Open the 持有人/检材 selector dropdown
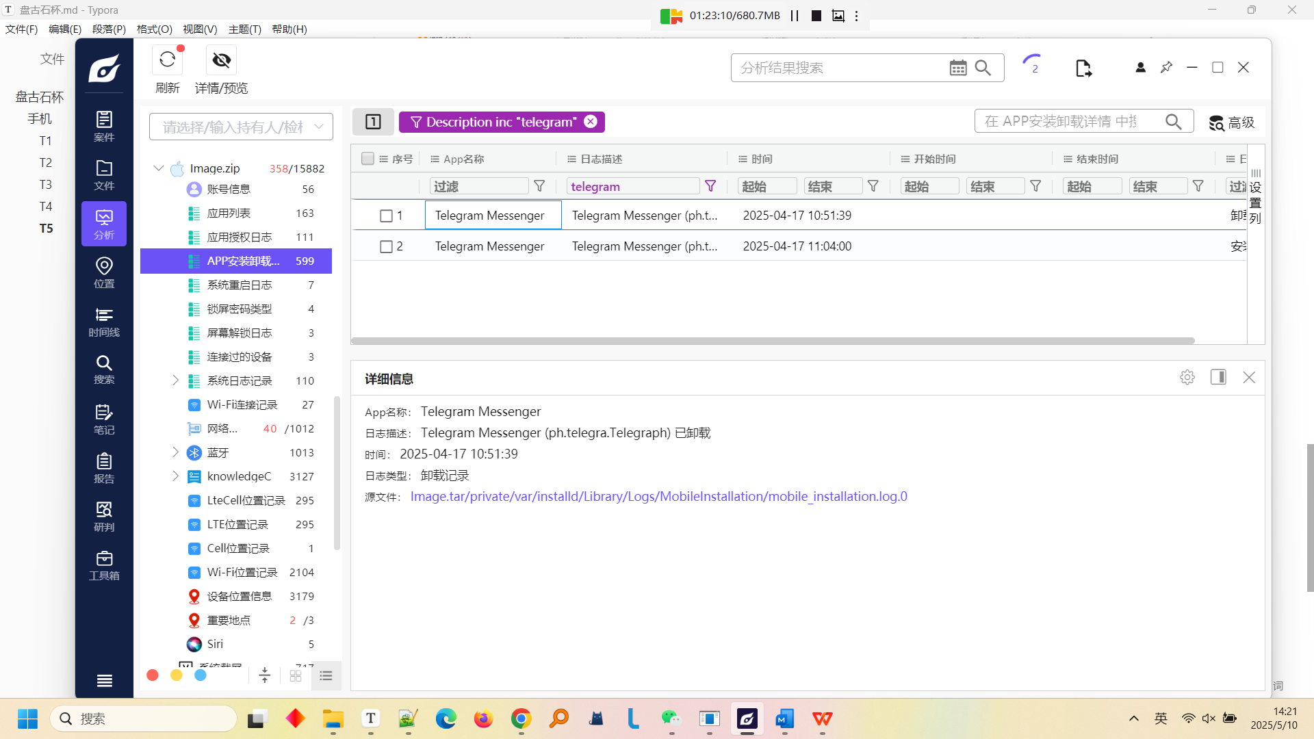Screen dimensions: 1314x739 241,127
